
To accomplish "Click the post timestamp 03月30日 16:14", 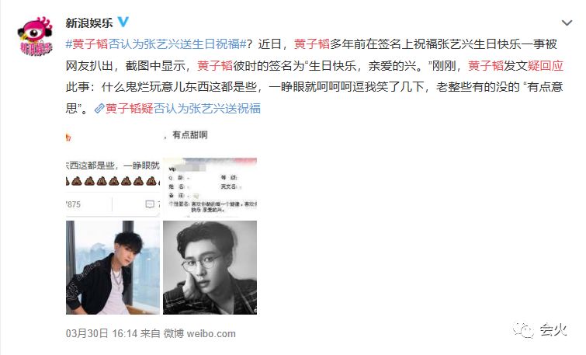I will pos(102,333).
